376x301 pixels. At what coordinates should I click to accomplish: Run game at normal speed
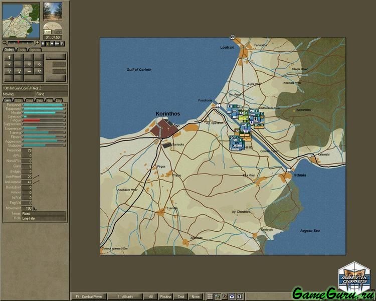point(48,44)
